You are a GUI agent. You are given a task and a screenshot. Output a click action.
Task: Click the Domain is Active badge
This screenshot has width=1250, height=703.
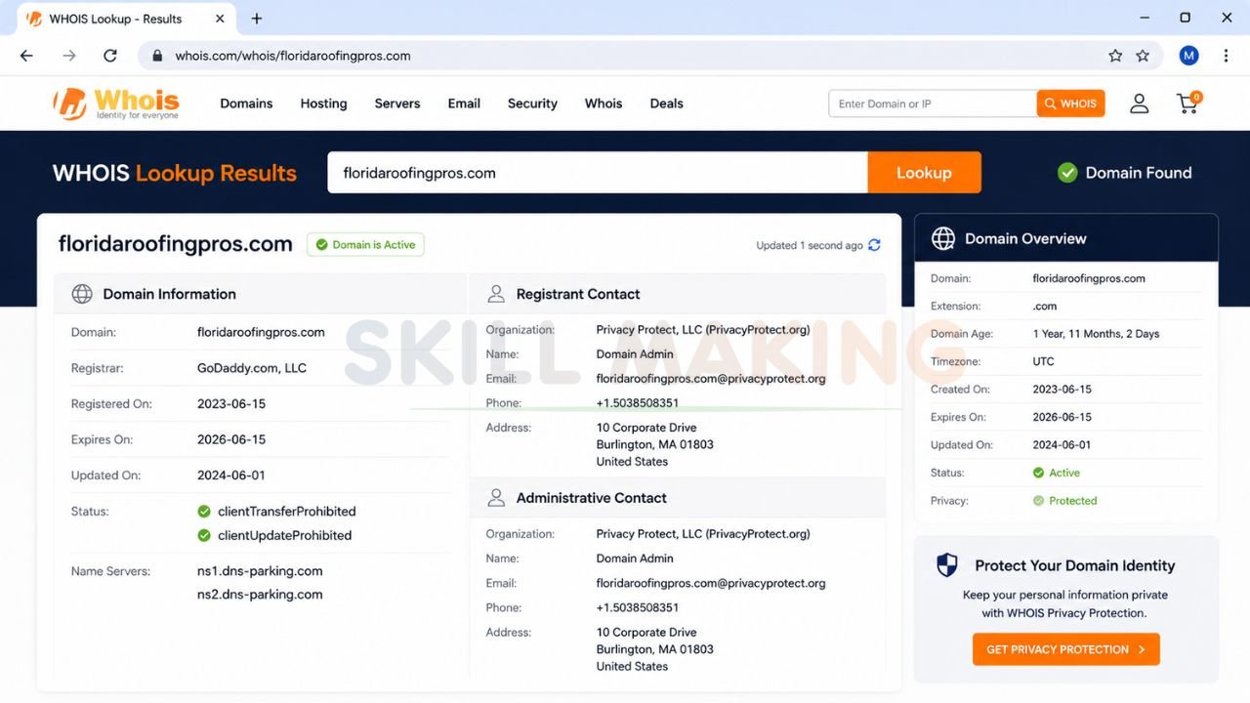(x=365, y=245)
